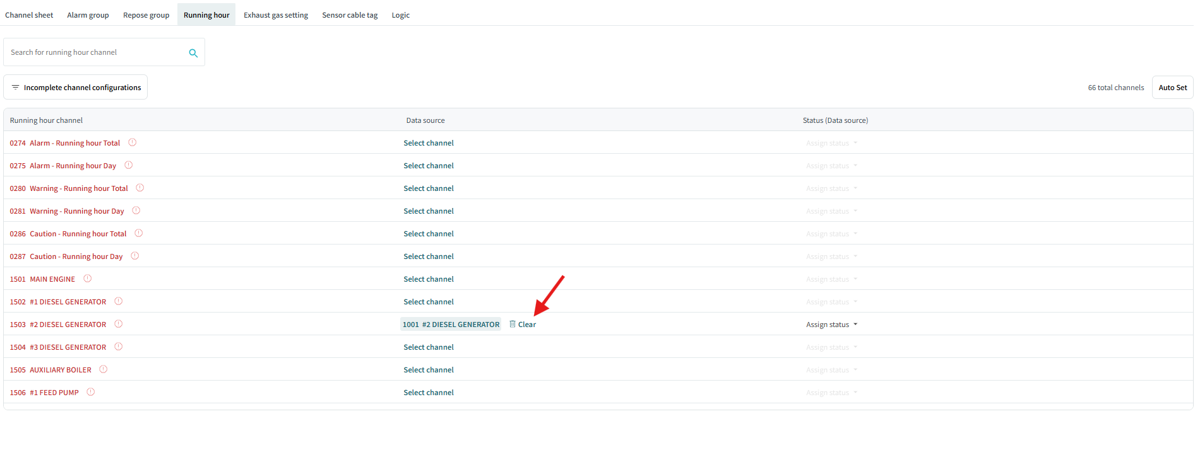
Task: Select the Running hour tab
Action: [x=206, y=15]
